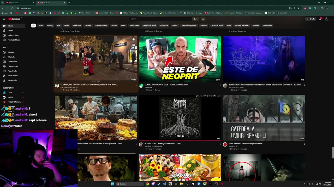334x187 pixels.
Task: Click the search magnifier button
Action: click(195, 19)
